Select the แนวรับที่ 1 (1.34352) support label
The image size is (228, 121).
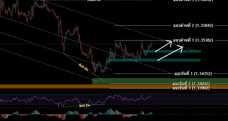pos(193,73)
